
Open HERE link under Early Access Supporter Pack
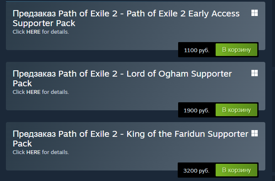pyautogui.click(x=33, y=32)
